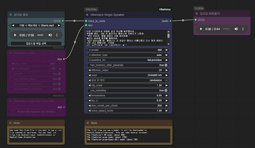The height and width of the screenshot is (148, 255).
Task: Click the lora input socket on Single Speaker
Action: [86, 25]
